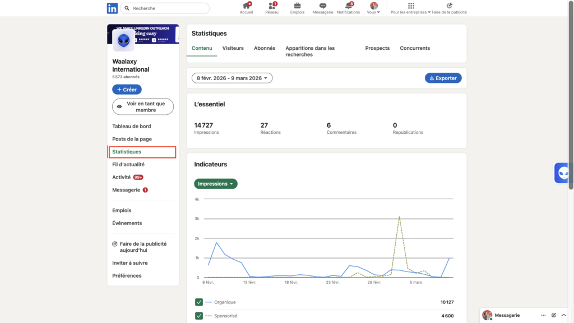
Task: Click the Exporter button
Action: coord(443,78)
